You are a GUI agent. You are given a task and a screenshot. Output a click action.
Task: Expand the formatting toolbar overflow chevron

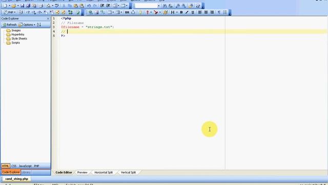tap(230, 12)
